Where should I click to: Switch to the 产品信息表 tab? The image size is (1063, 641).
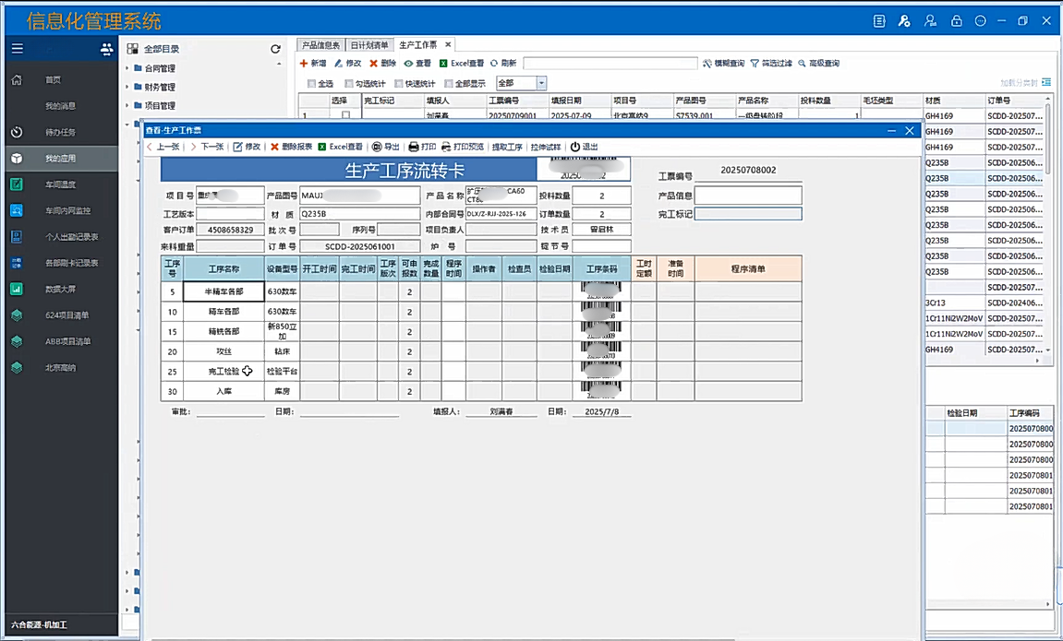(320, 44)
